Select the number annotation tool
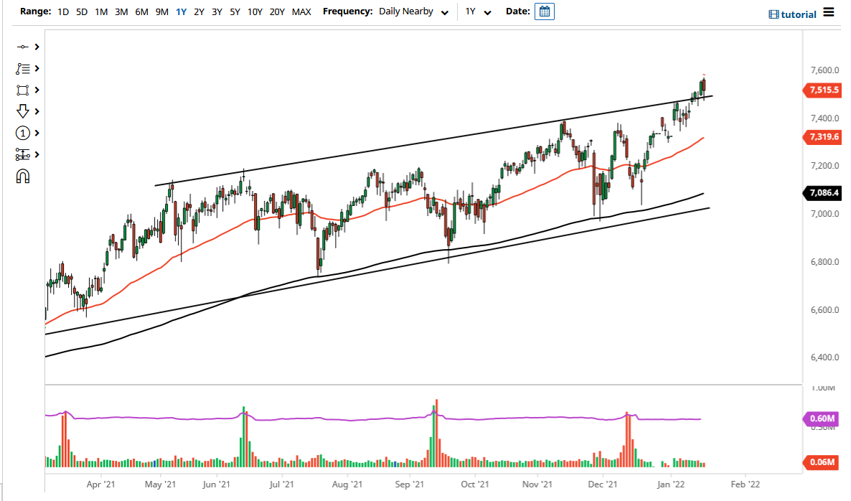The image size is (851, 501). click(x=24, y=133)
